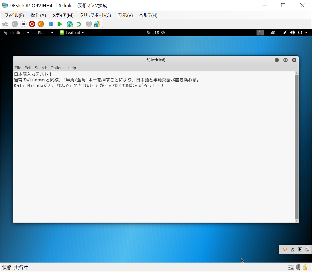Click the workspace 1 indicator button
Viewport: 312px width, 272px height.
tap(260, 33)
